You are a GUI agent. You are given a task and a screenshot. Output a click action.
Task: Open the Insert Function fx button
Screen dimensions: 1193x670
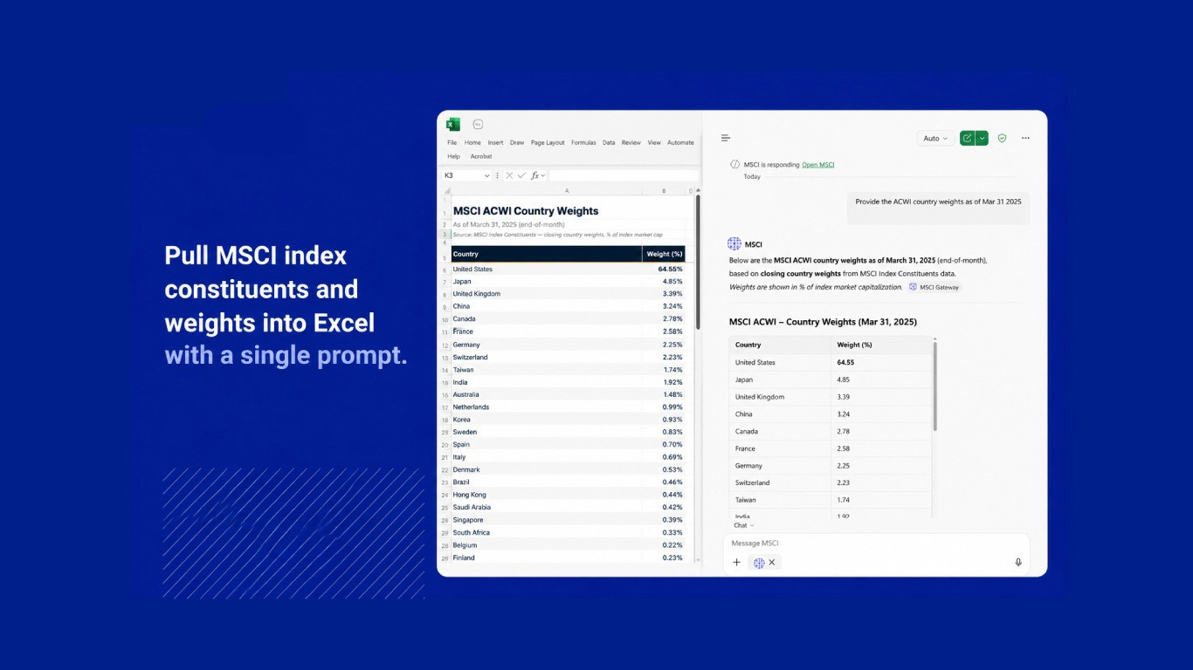[x=535, y=175]
